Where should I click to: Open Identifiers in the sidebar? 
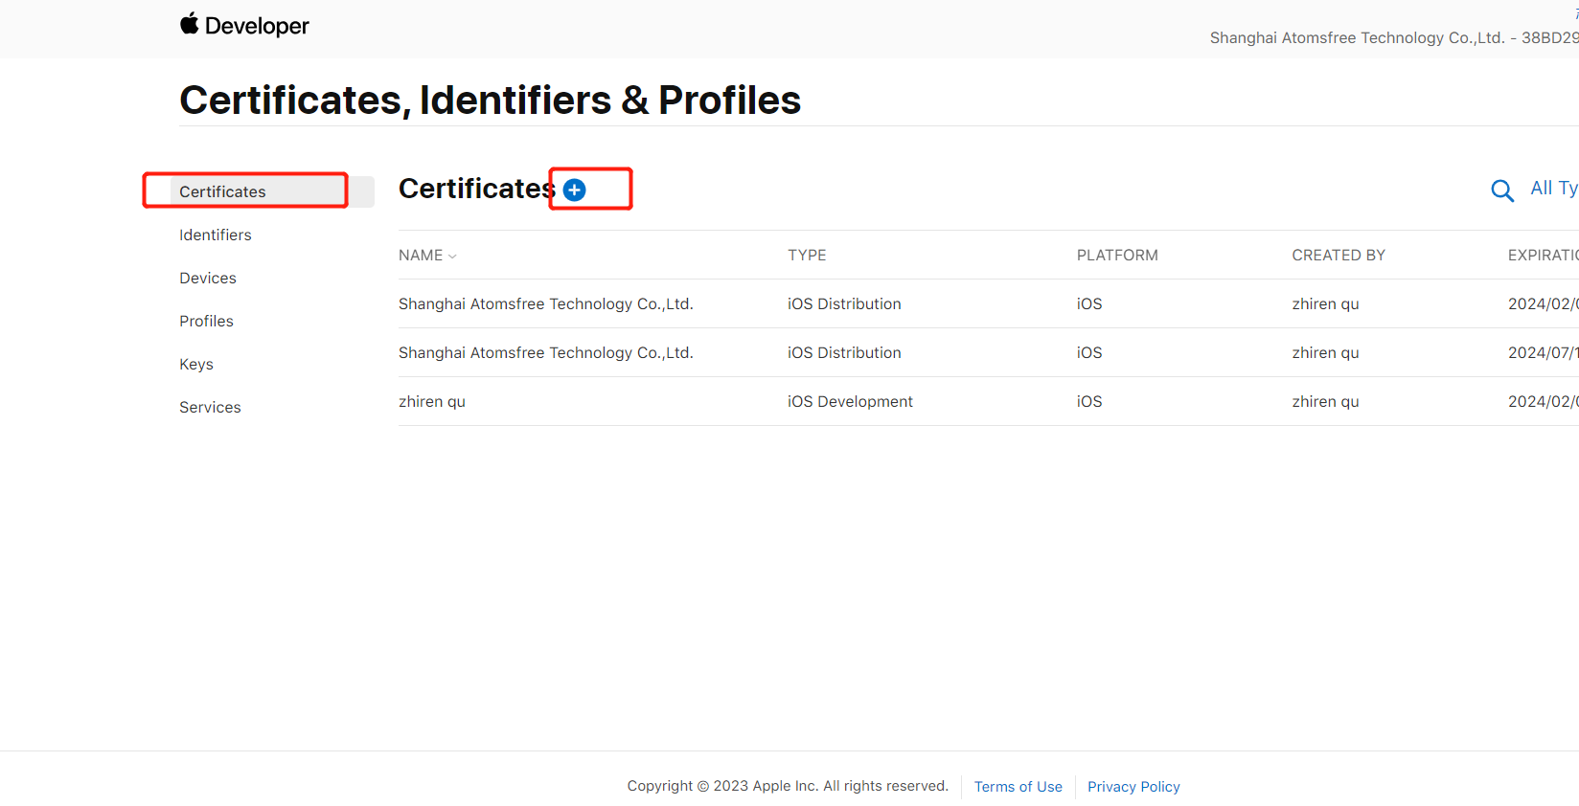coord(216,235)
